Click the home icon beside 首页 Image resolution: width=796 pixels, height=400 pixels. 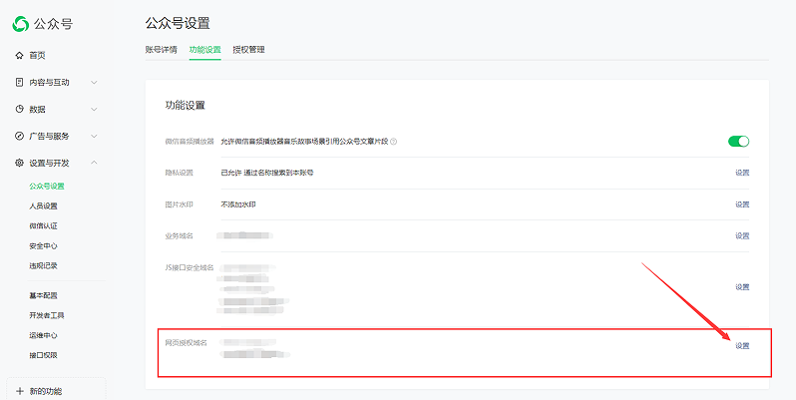19,55
